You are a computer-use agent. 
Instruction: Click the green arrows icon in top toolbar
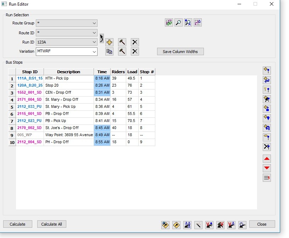coord(169,23)
